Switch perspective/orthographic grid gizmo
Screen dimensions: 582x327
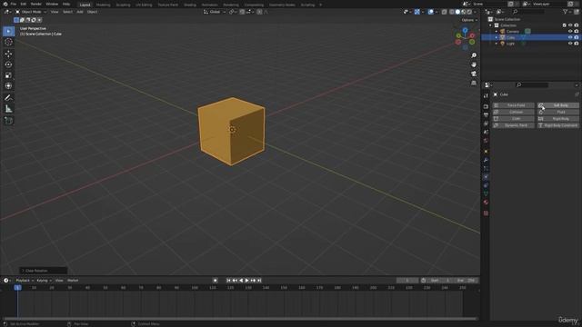click(474, 83)
